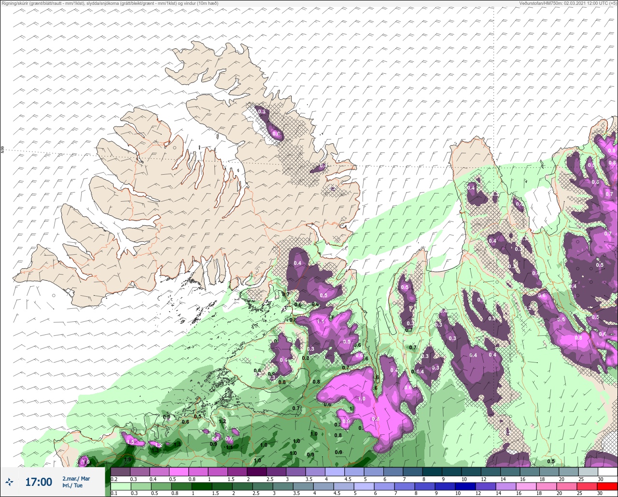The height and width of the screenshot is (497, 618).
Task: Select upper legend swatch labeled 0.3
Action: [x=140, y=471]
